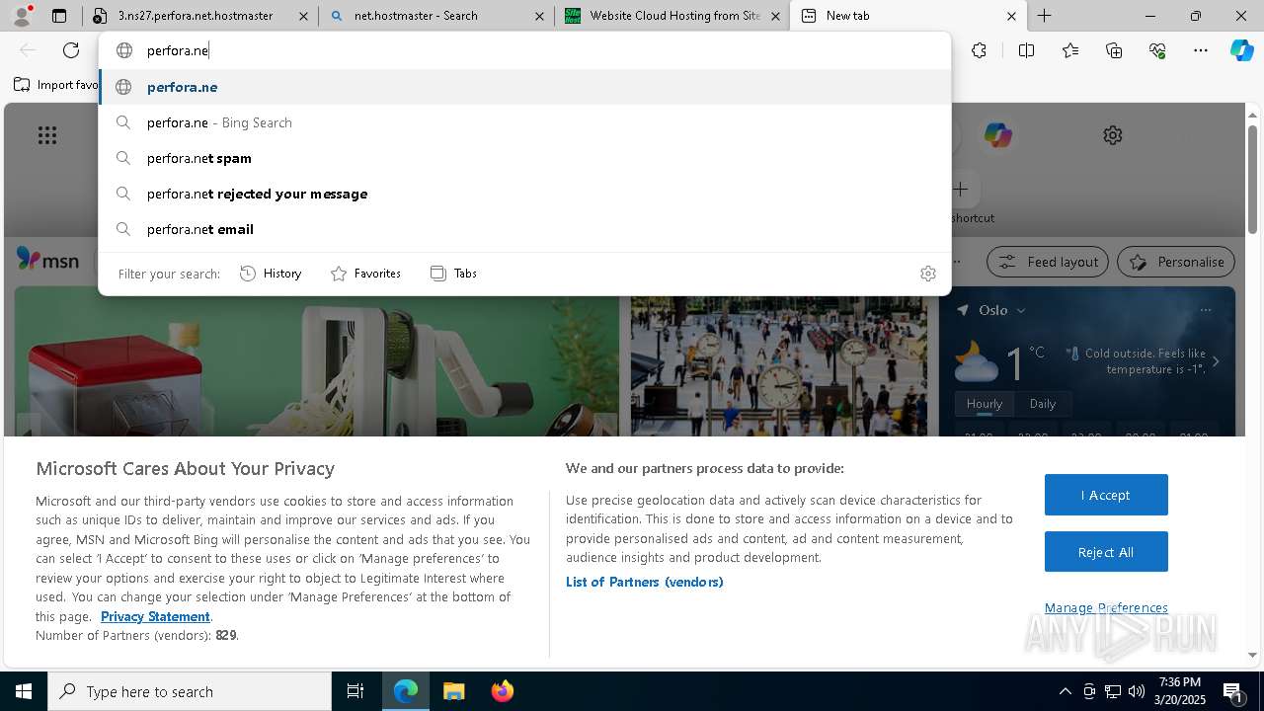
Task: Open Task View on taskbar
Action: click(355, 691)
